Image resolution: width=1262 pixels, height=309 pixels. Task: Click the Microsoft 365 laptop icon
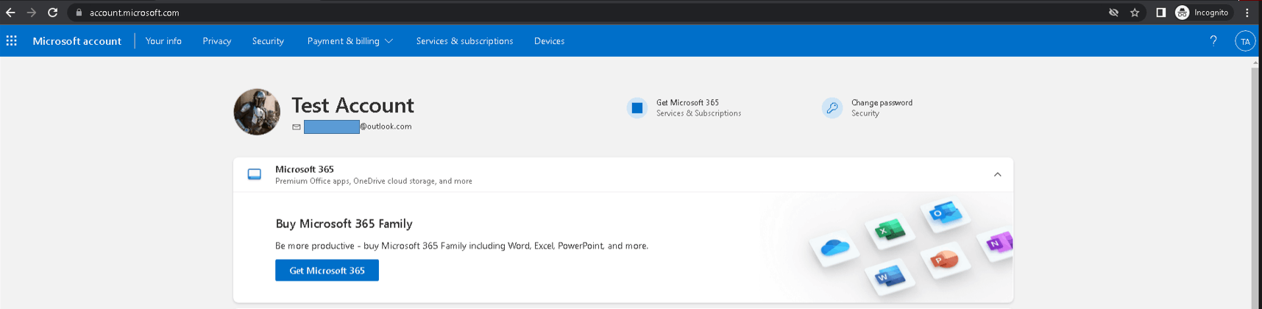(255, 174)
